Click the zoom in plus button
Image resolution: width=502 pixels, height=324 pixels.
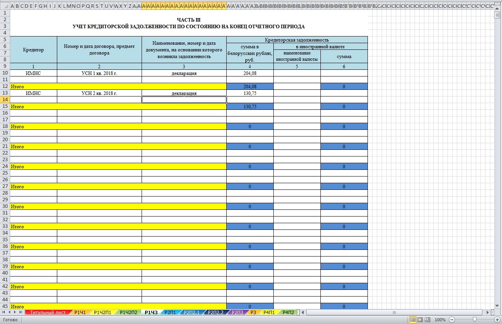coord(497,320)
